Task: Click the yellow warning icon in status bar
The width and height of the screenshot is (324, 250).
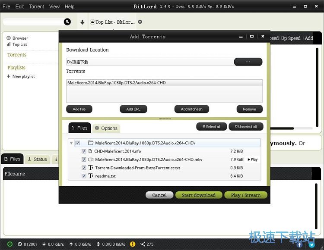Action: (133, 244)
